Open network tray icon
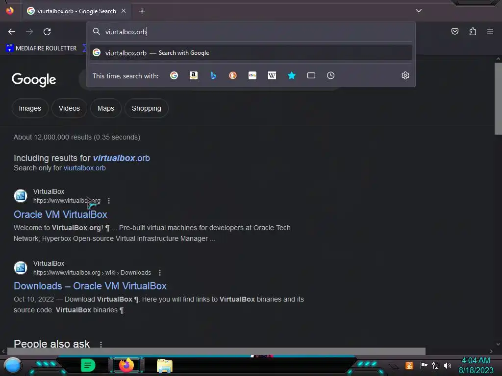The height and width of the screenshot is (376, 502). [x=436, y=365]
